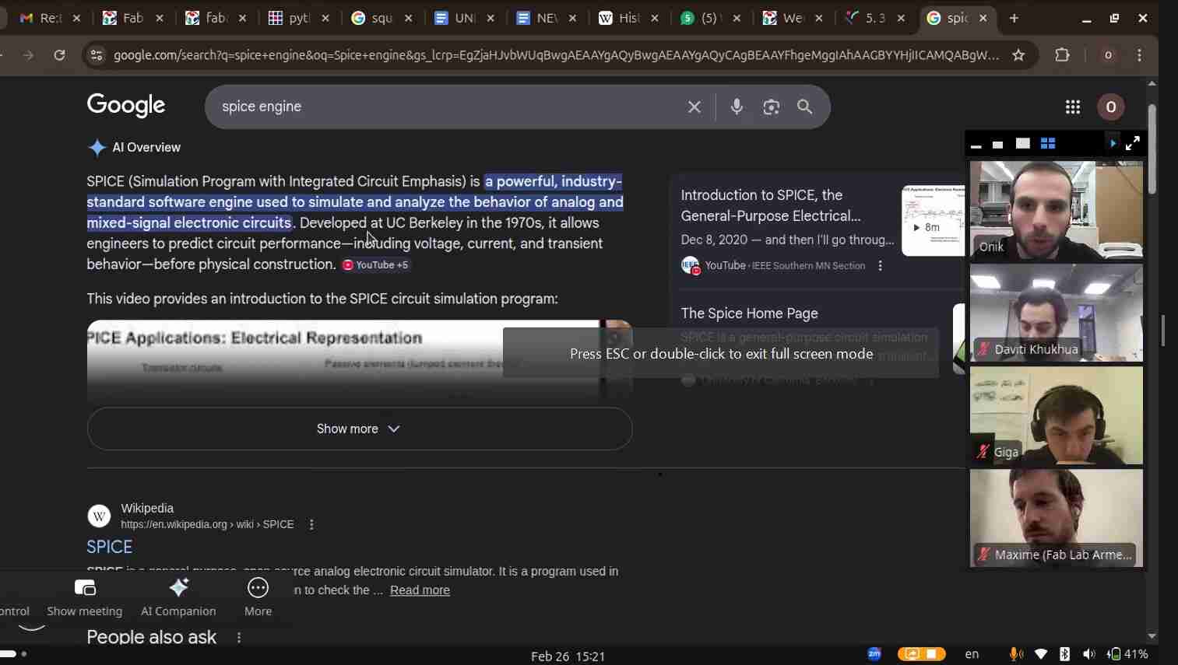1178x665 pixels.
Task: Play the 8m video thumbnail
Action: coord(933,221)
